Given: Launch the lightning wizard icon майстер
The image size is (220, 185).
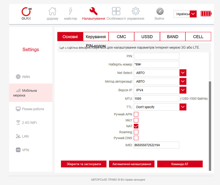Looking at the screenshot, I should tap(70, 11).
